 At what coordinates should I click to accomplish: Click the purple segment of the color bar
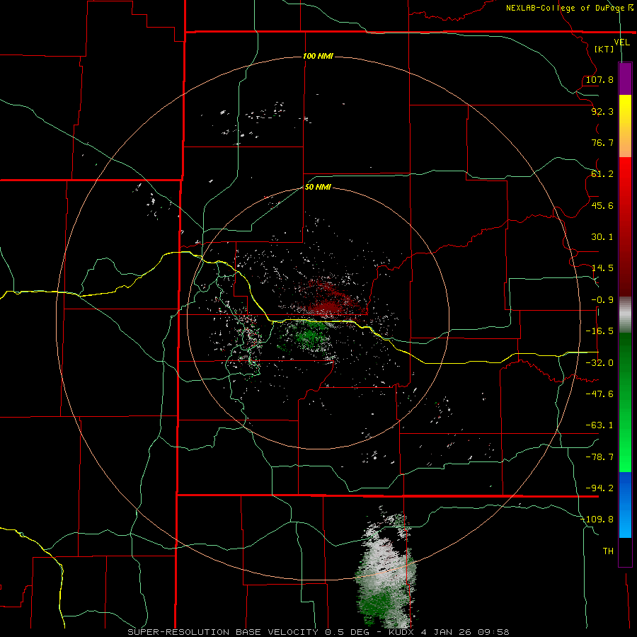(x=625, y=79)
